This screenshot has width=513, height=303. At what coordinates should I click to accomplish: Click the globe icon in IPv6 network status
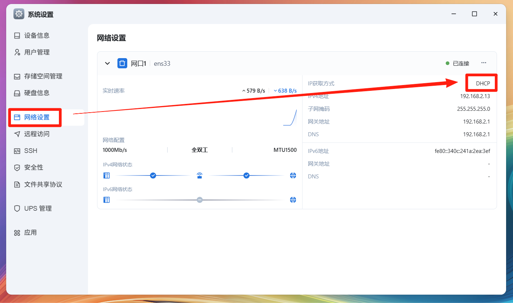click(x=293, y=200)
